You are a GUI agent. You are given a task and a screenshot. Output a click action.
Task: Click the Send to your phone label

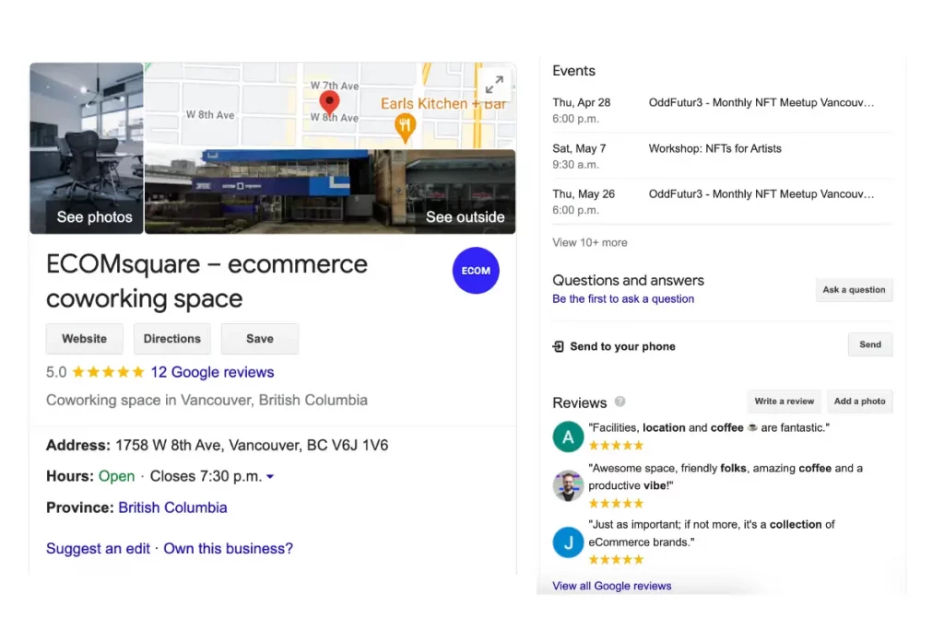622,346
